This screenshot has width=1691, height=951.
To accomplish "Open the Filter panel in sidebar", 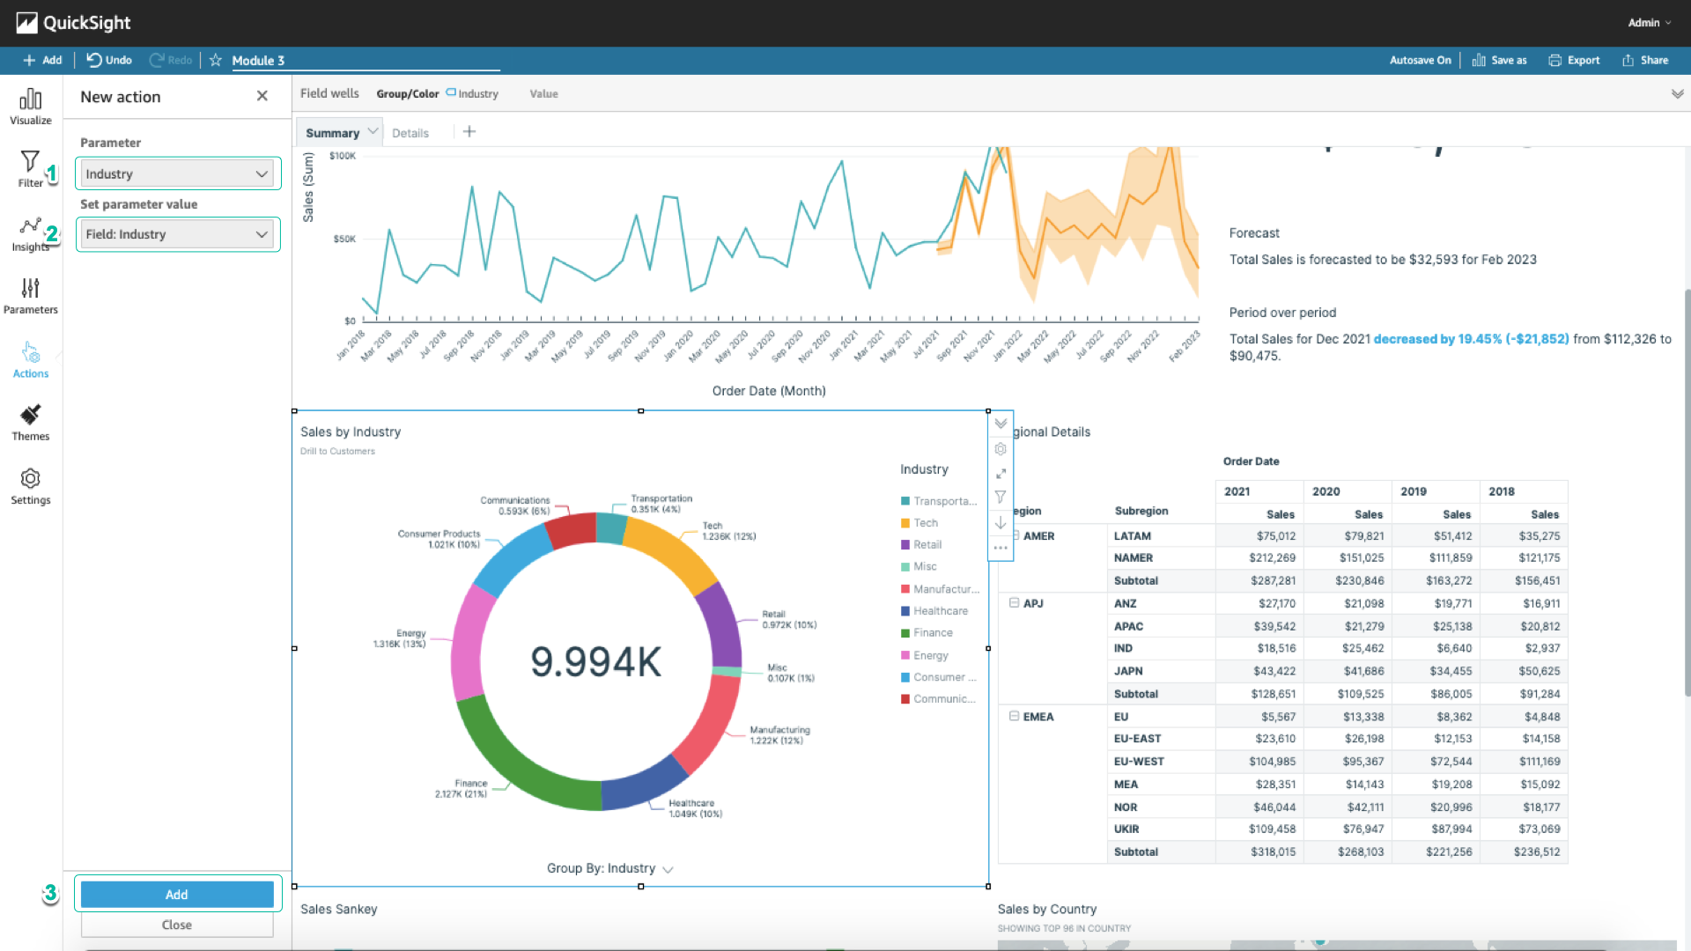I will (x=30, y=169).
